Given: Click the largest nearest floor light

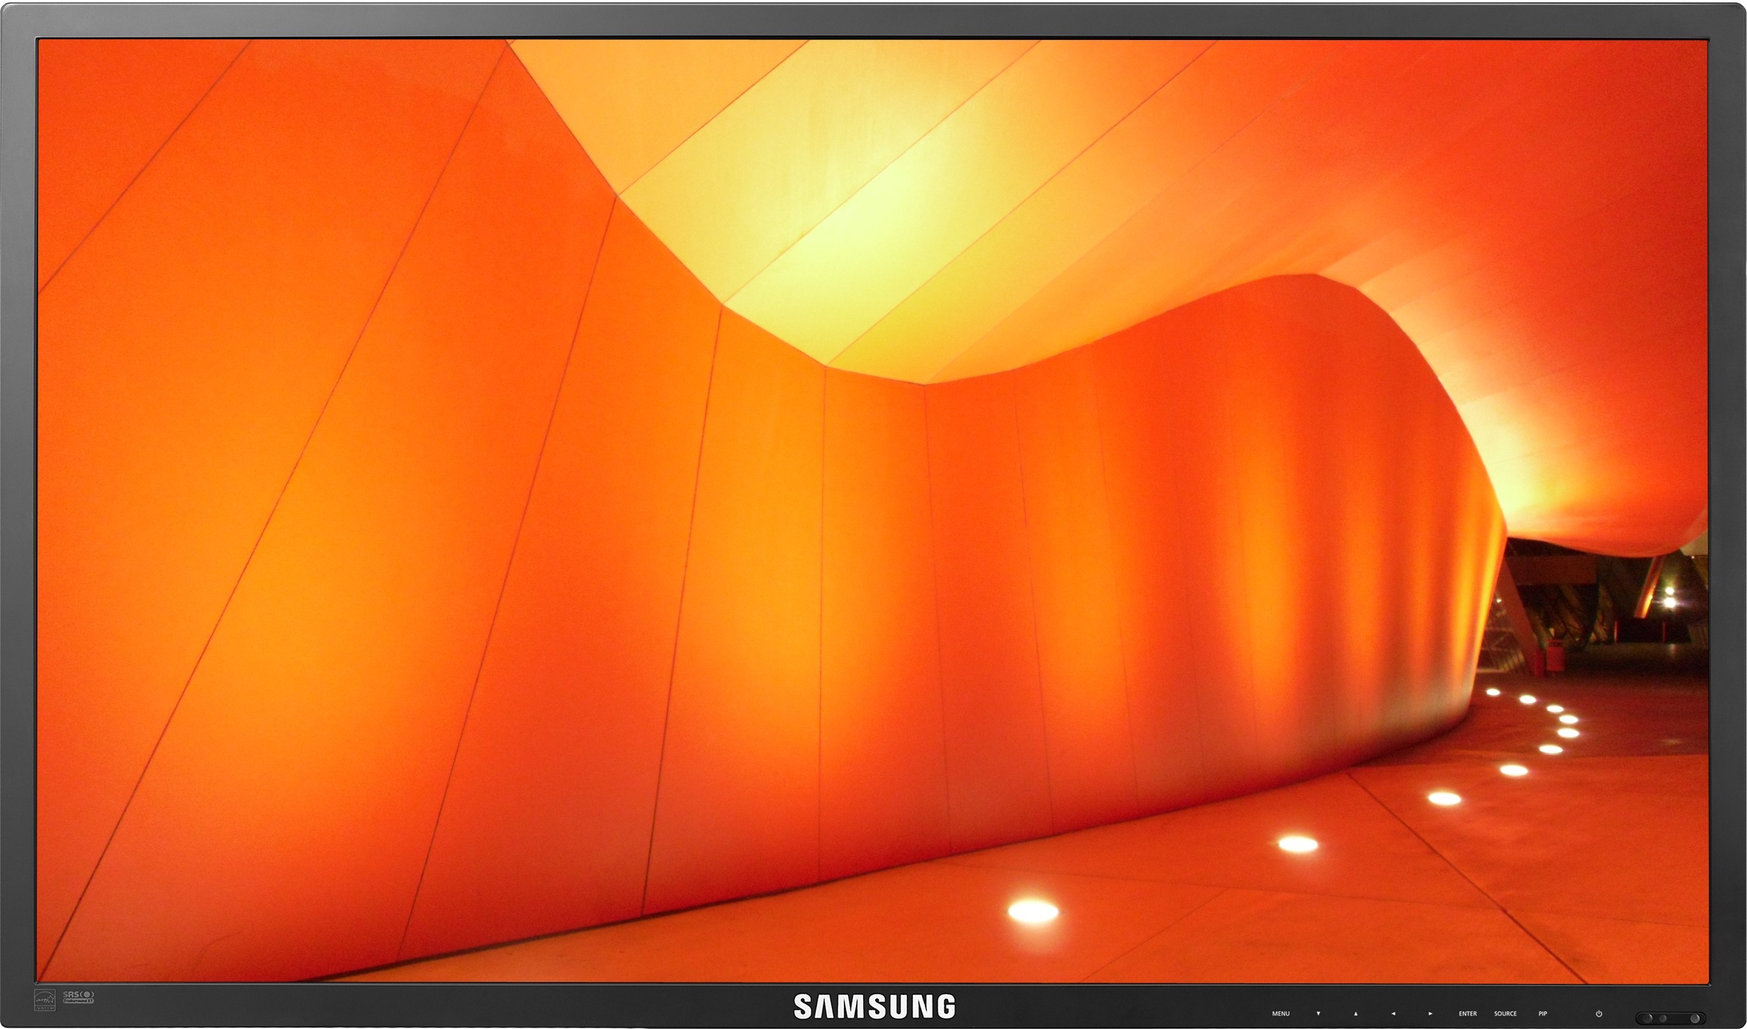Looking at the screenshot, I should 1033,910.
